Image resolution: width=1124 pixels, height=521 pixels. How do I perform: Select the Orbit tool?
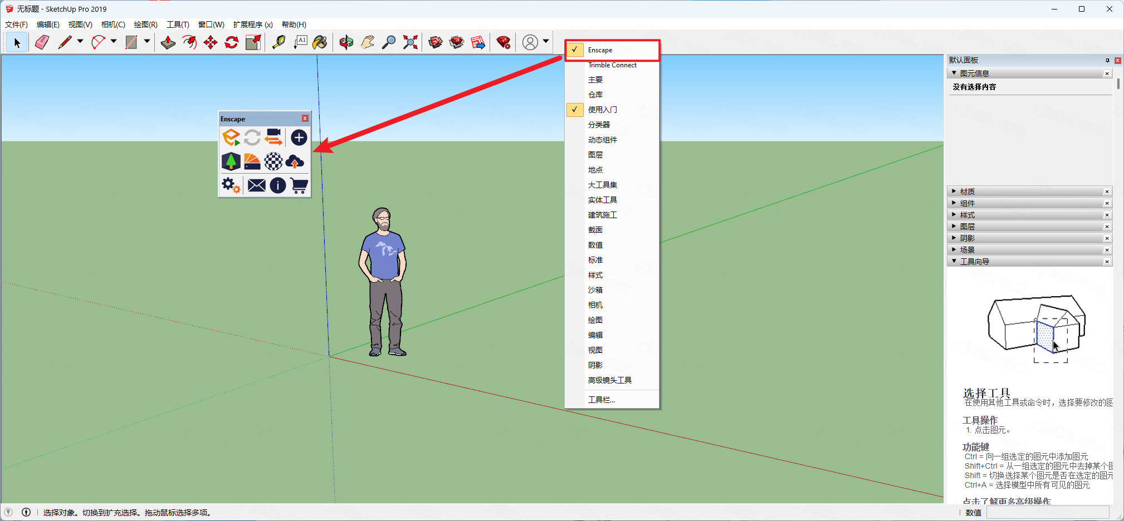click(346, 42)
